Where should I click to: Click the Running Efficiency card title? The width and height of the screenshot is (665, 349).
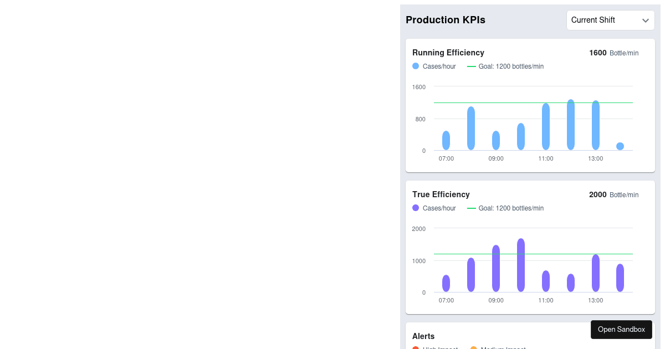pyautogui.click(x=448, y=53)
